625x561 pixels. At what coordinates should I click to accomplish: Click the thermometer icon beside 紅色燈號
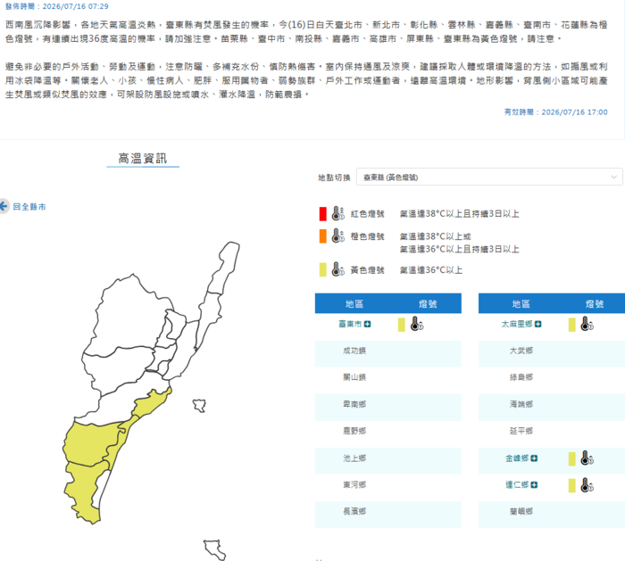(338, 213)
